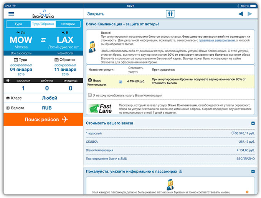Tap International under Los Angeles
Viewport: 261px width, 198px height.
pyautogui.click(x=65, y=53)
